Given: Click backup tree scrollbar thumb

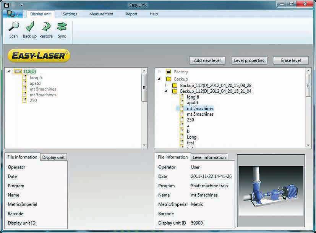Looking at the screenshot, I should 308,85.
